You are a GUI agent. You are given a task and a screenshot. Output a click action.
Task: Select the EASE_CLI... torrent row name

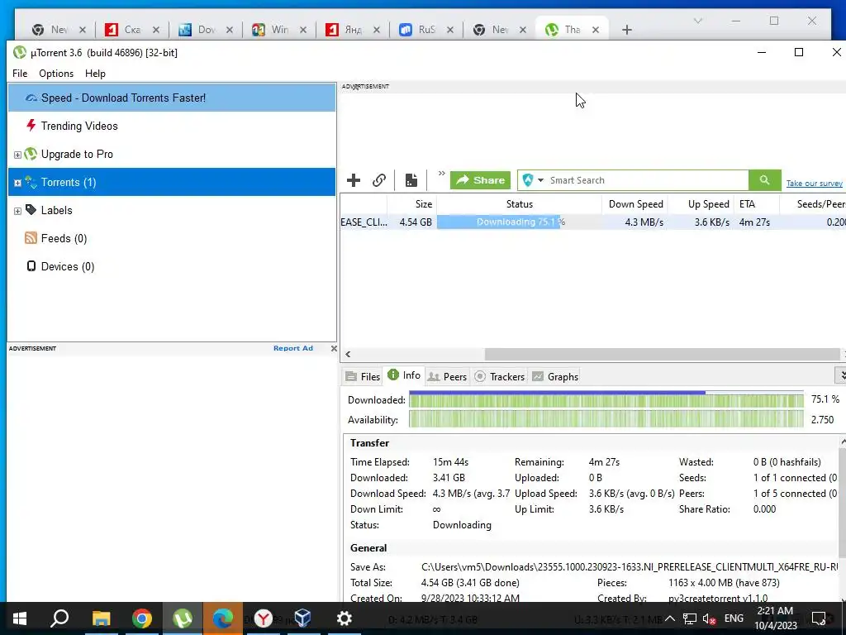click(364, 222)
